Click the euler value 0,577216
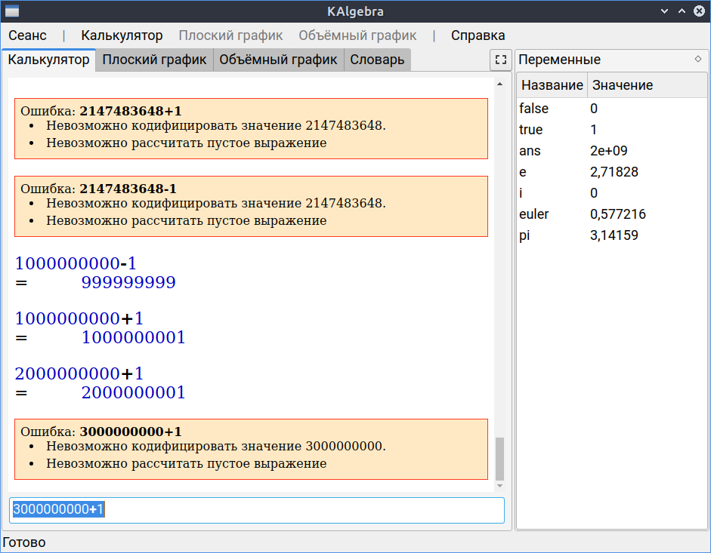The height and width of the screenshot is (553, 711). 617,214
